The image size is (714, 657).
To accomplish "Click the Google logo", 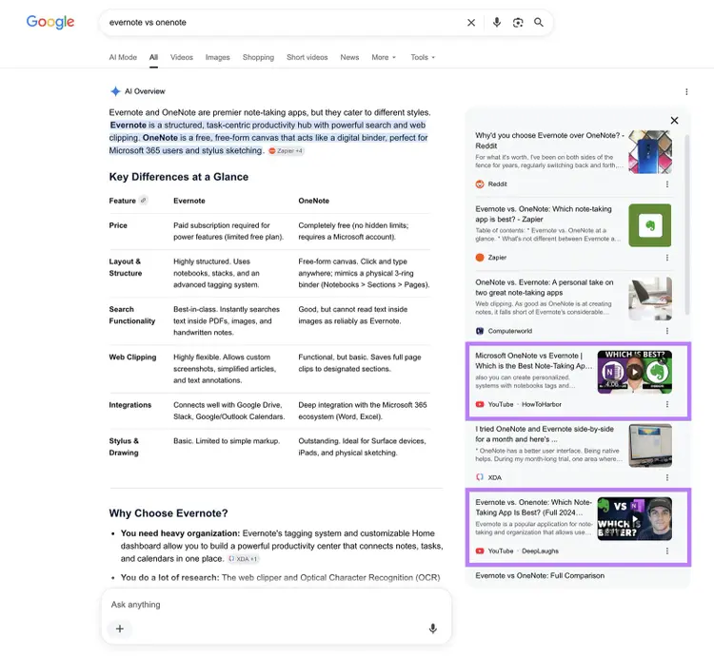I will coord(50,22).
